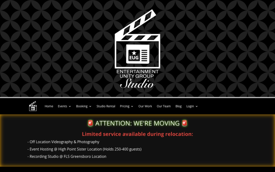Image resolution: width=275 pixels, height=172 pixels.
Task: Expand the Events dropdown chevron
Action: (x=70, y=106)
